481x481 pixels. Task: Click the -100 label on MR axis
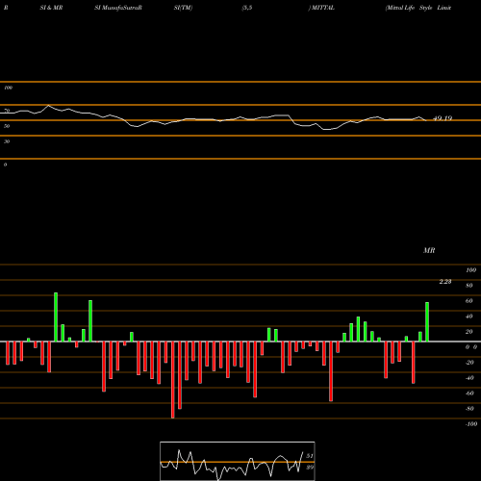(x=471, y=424)
